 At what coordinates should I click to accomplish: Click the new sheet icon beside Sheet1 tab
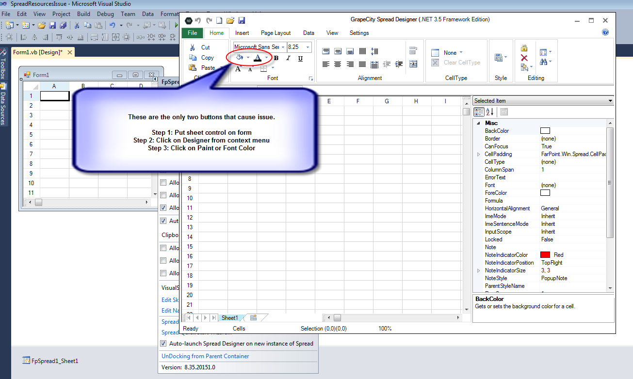(x=253, y=317)
